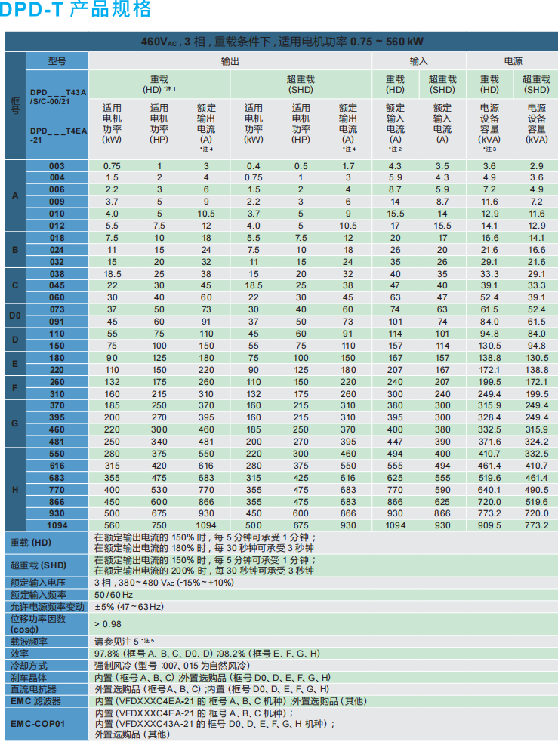Select the D0 frame label
Viewport: 558px width, 745px height.
15,316
